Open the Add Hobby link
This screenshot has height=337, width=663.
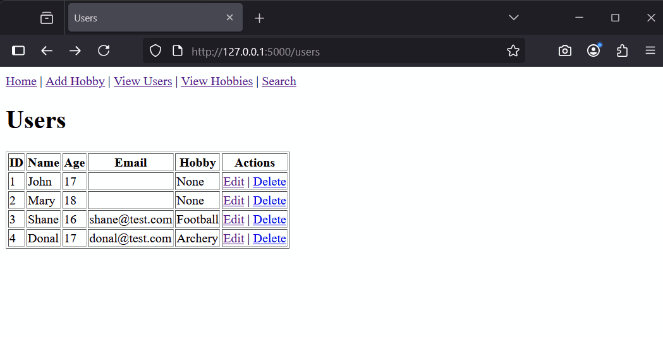75,81
